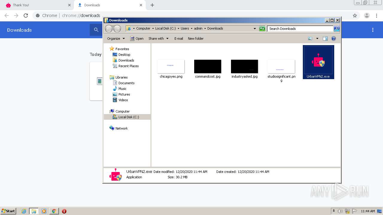Click the Chrome Downloads search icon
The width and height of the screenshot is (383, 215).
coord(96,30)
